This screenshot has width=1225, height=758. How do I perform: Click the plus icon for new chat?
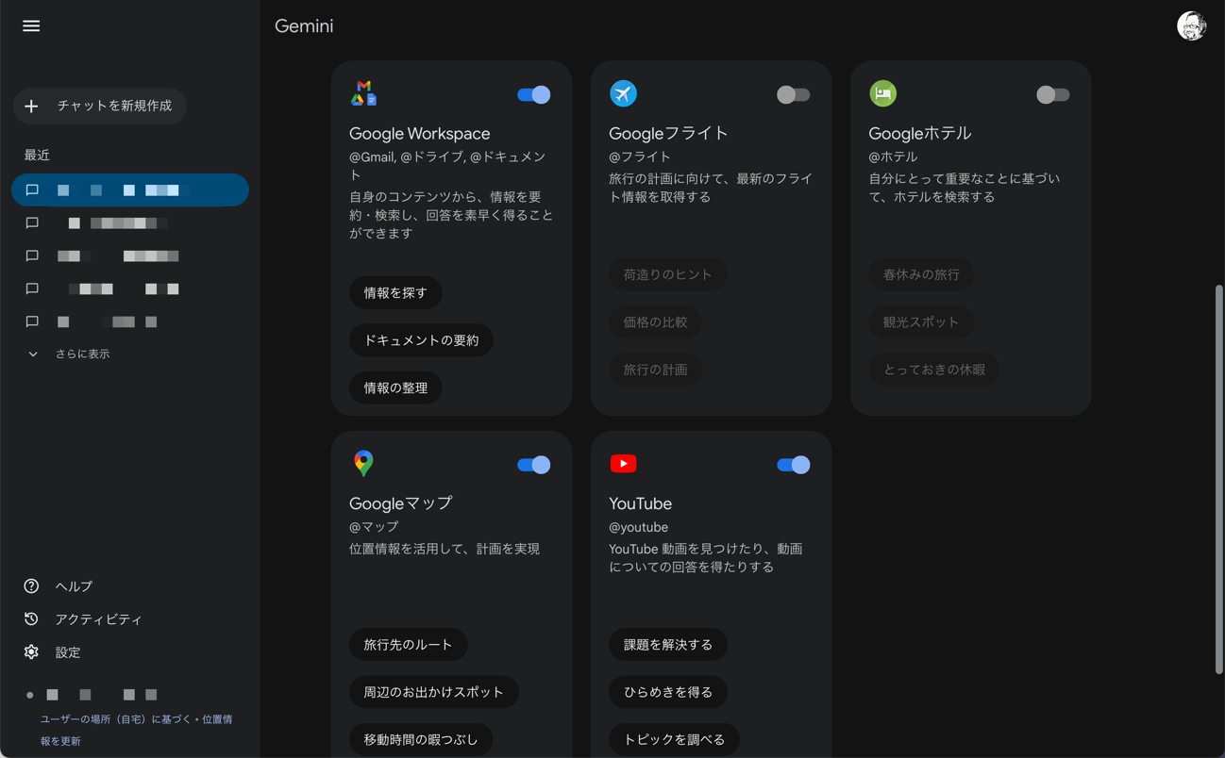(x=31, y=107)
